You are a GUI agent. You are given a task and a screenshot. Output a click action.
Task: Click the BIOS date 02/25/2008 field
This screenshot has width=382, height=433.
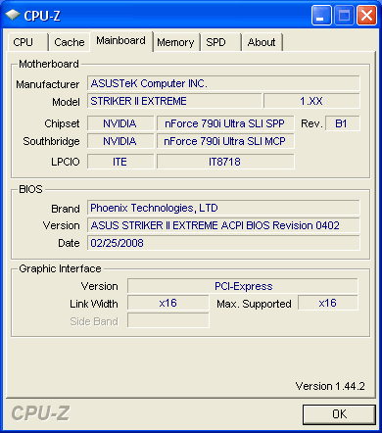tap(223, 243)
